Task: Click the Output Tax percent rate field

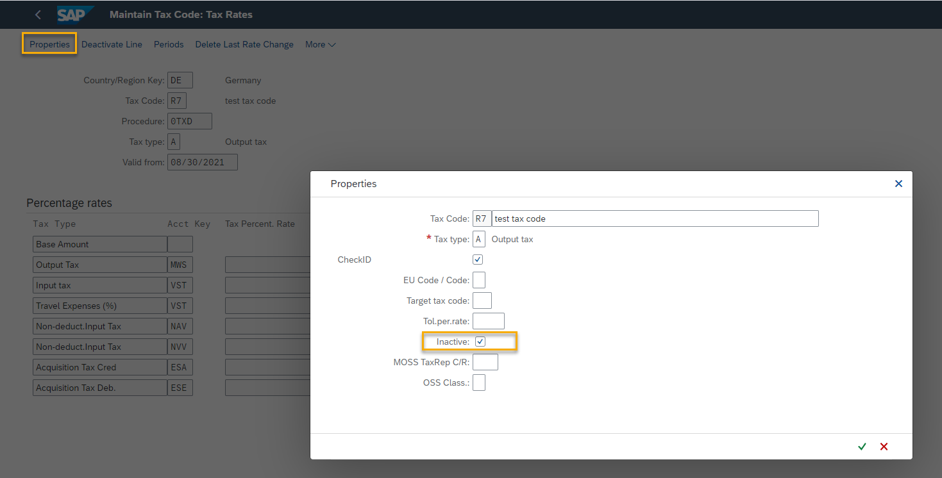Action: coord(267,265)
